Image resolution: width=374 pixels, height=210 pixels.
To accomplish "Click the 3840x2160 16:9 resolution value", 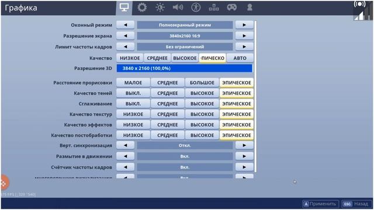I will point(185,36).
